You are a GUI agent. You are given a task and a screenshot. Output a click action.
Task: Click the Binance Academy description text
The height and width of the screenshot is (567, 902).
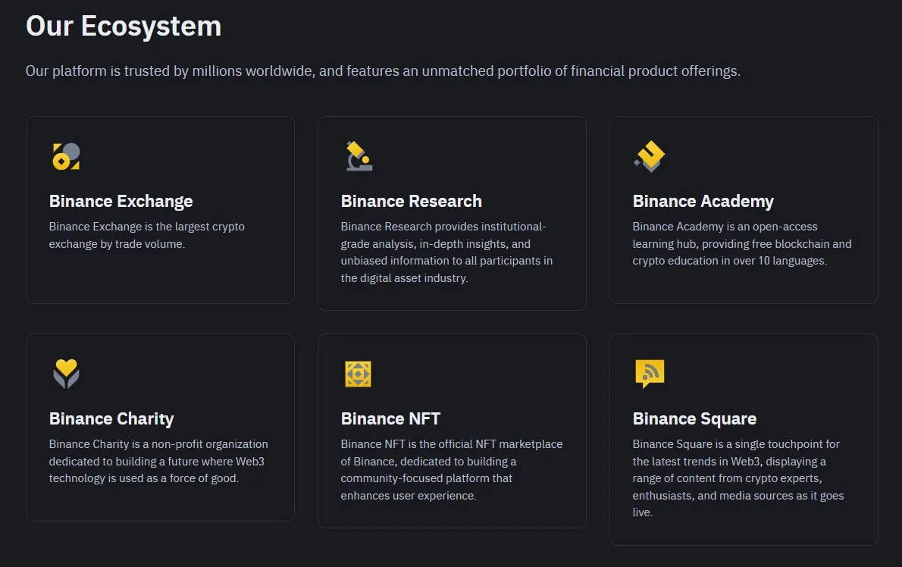(x=742, y=243)
